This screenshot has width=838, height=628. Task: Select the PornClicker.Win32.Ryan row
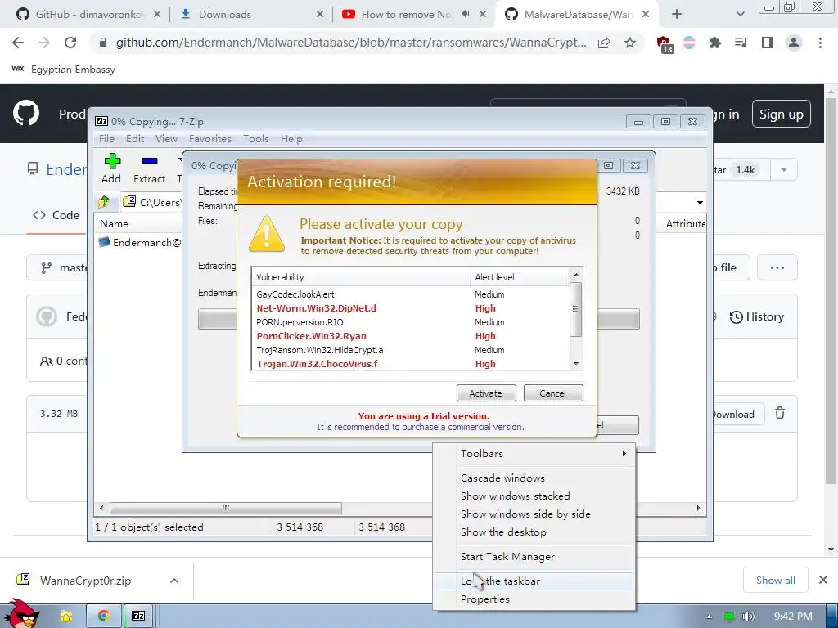(412, 336)
